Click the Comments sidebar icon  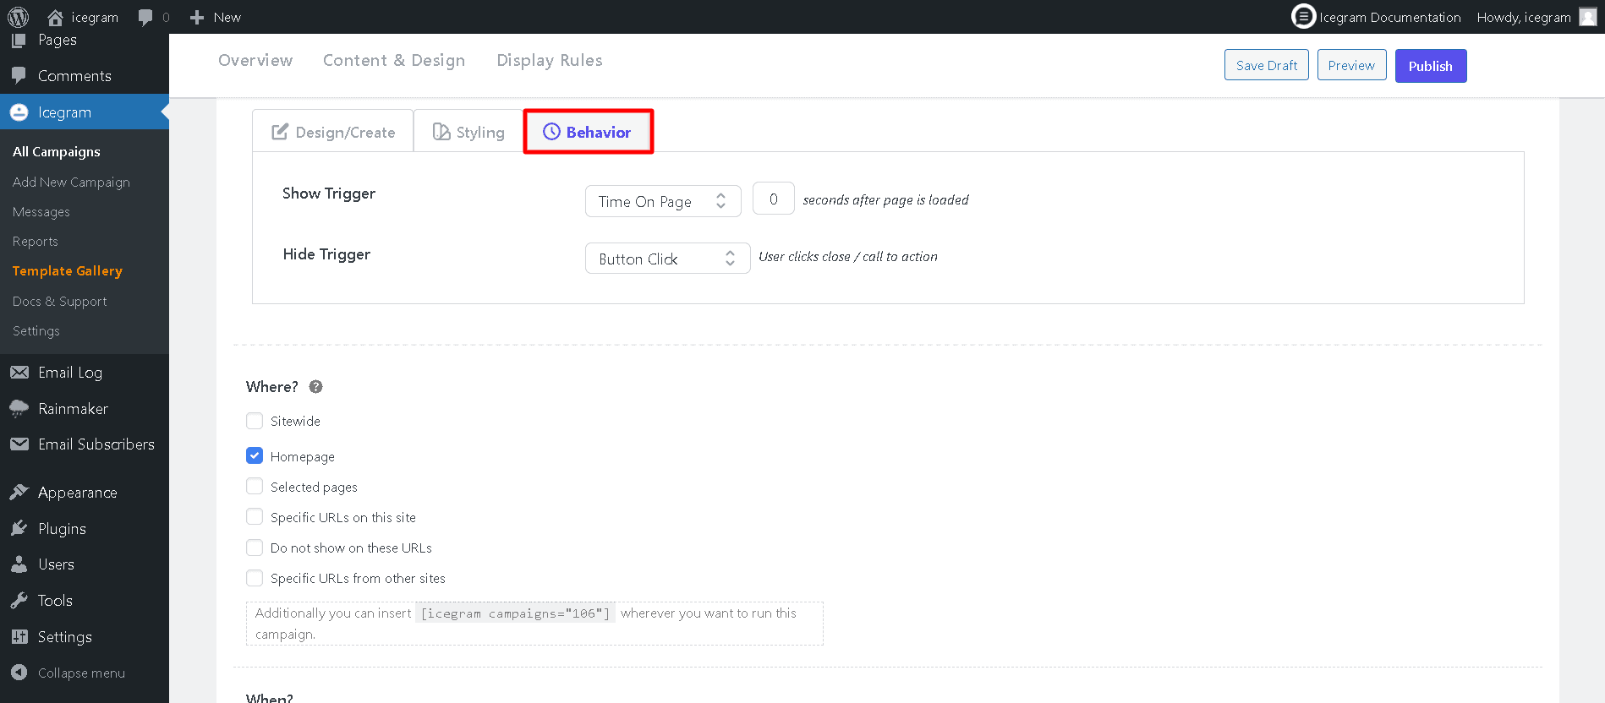click(19, 75)
